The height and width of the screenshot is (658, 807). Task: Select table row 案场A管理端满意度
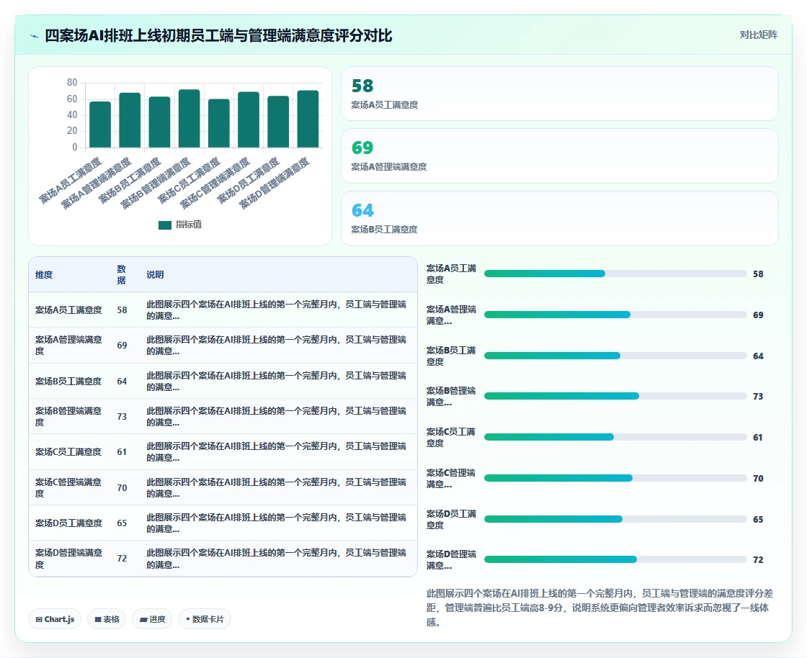(223, 346)
